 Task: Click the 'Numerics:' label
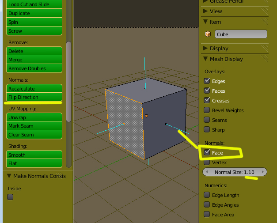point(216,185)
